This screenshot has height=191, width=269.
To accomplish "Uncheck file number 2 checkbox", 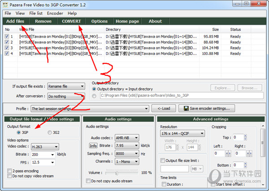I will [x=7, y=42].
